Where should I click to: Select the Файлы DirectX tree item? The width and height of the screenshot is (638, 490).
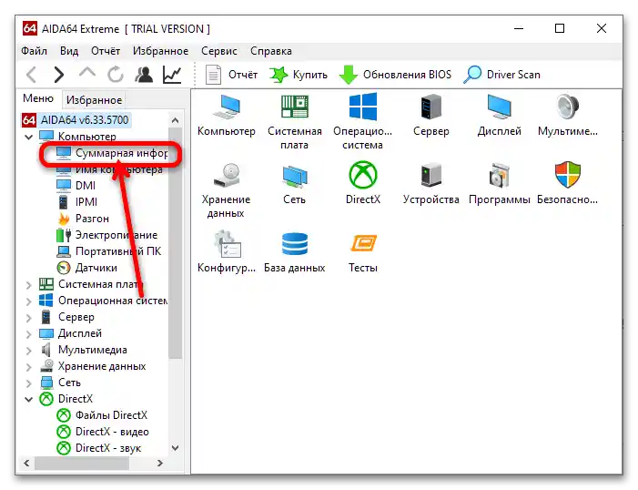tap(102, 415)
